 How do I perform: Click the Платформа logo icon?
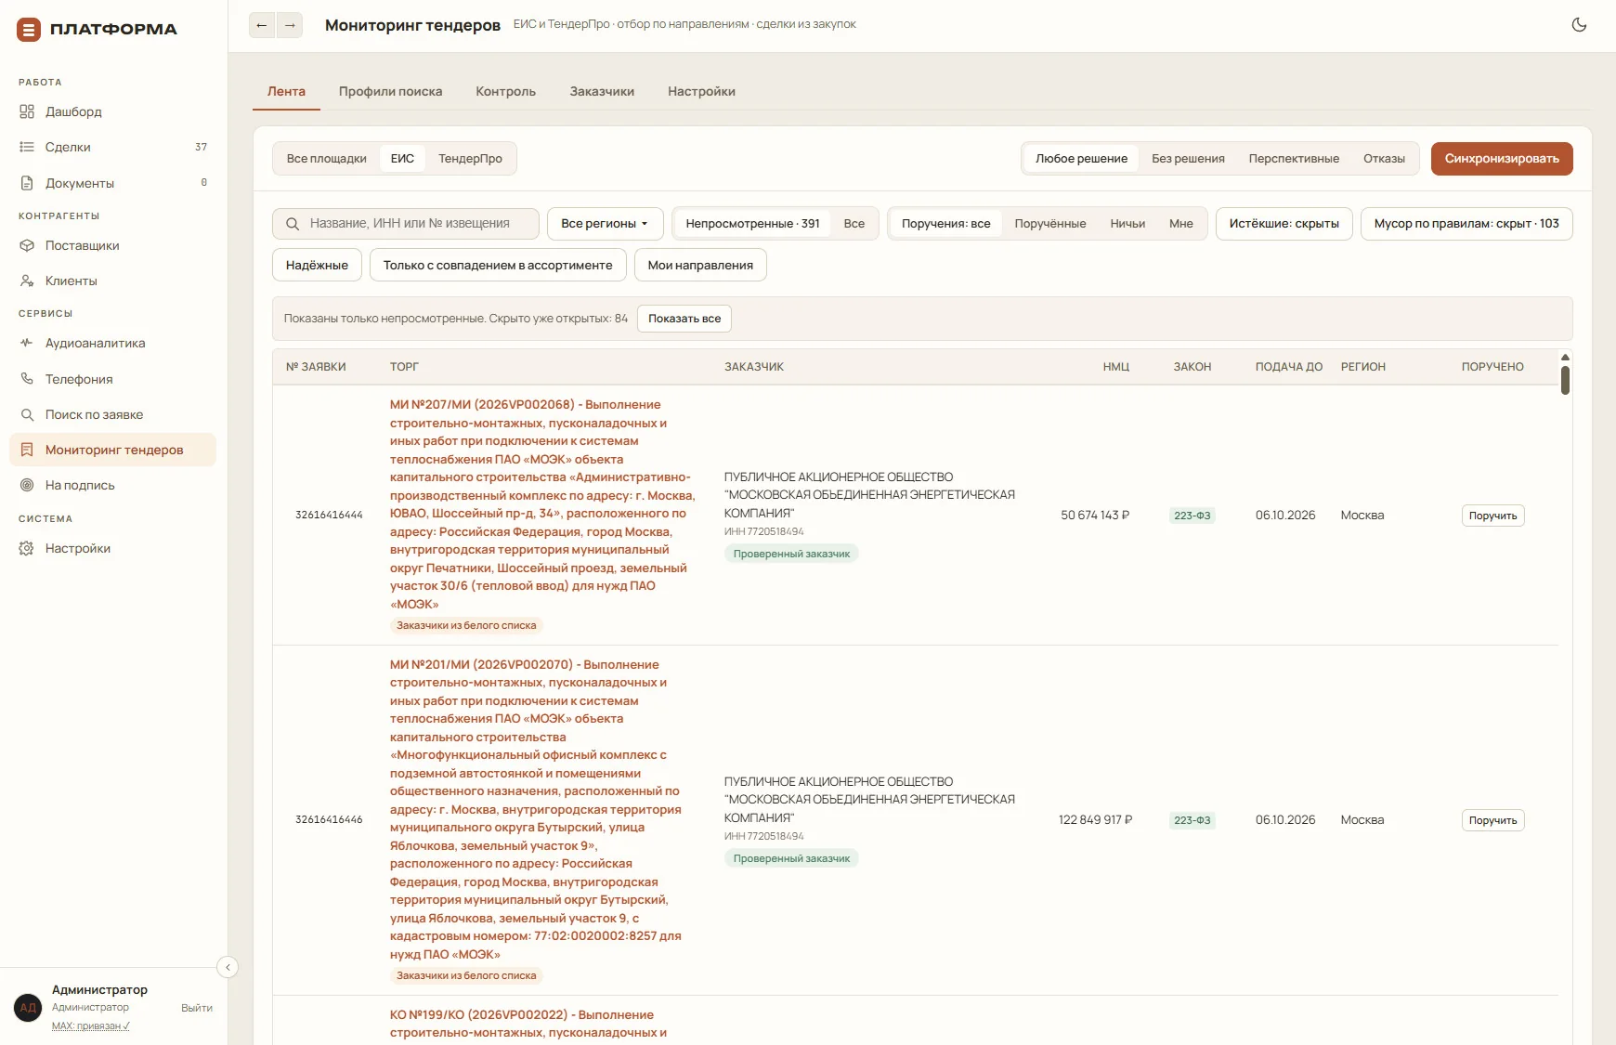[x=29, y=30]
